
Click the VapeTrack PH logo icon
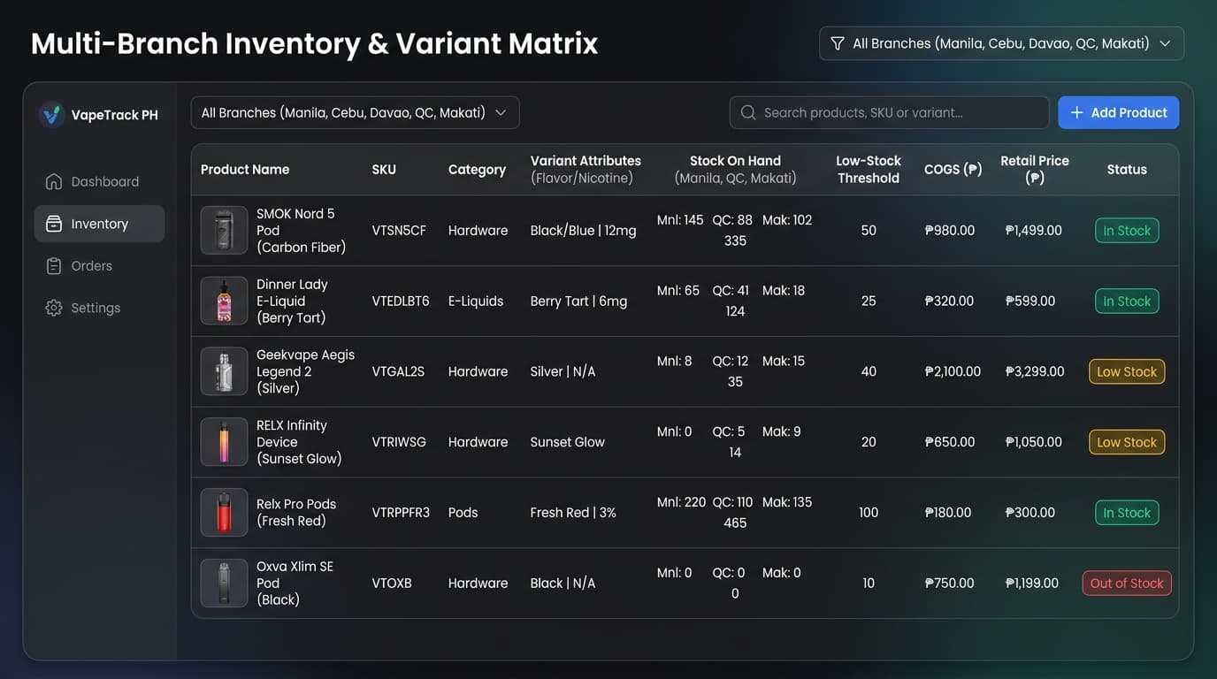point(52,114)
